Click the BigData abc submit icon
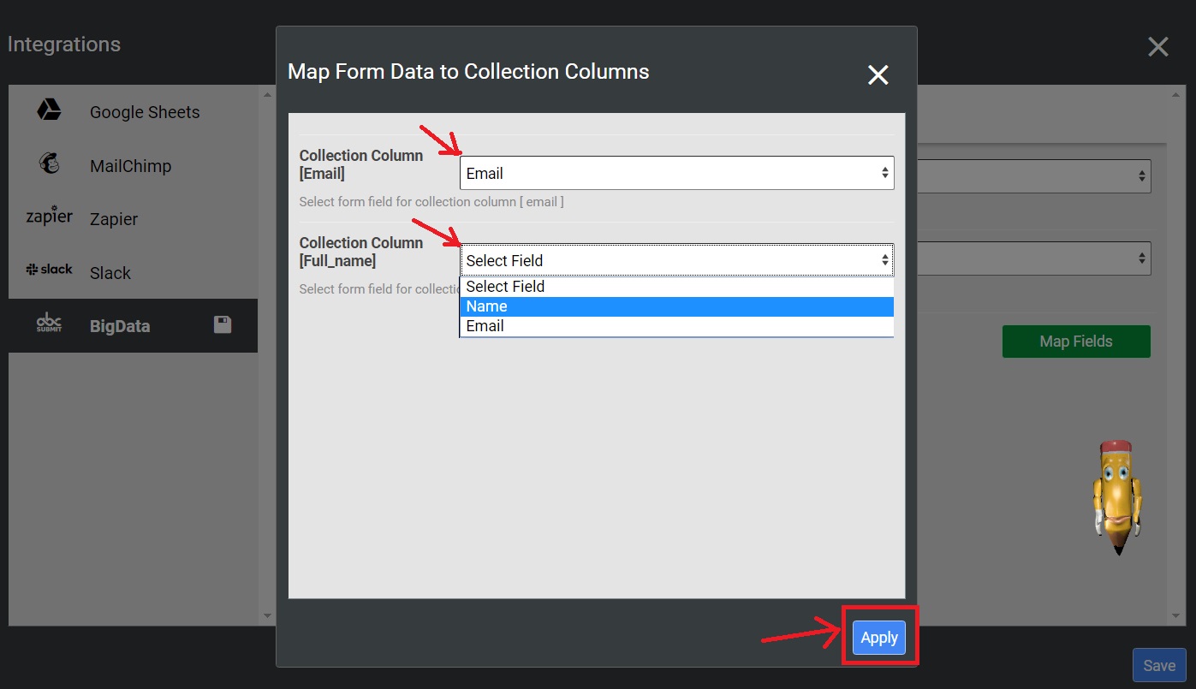The image size is (1196, 689). click(49, 324)
